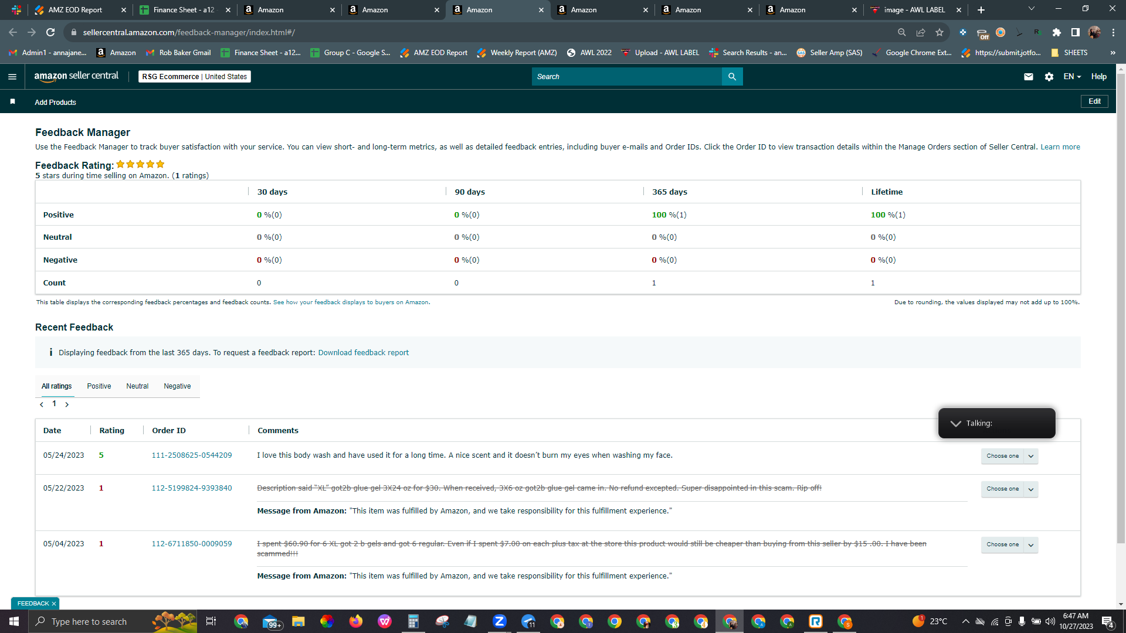Switch to the image - AWL LABEL tab
The image size is (1126, 633).
pos(915,10)
